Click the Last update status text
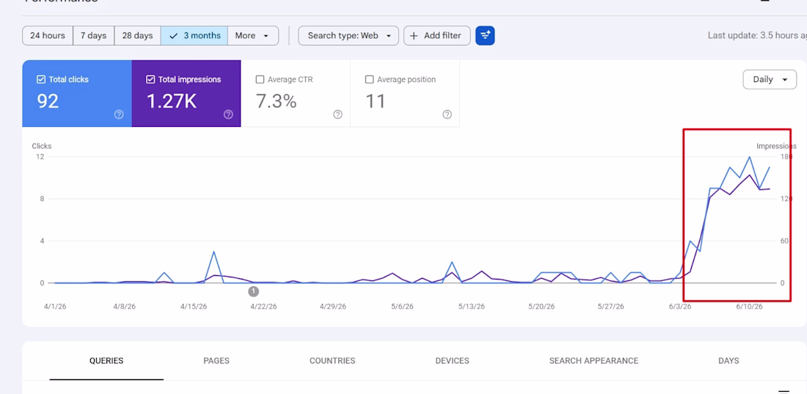The height and width of the screenshot is (394, 807). pyautogui.click(x=757, y=35)
